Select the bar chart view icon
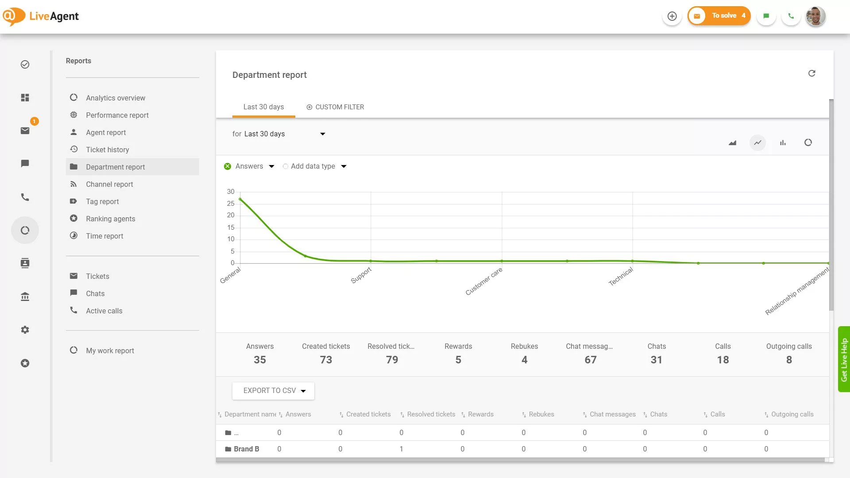Screen dimensions: 850x478 point(783,143)
